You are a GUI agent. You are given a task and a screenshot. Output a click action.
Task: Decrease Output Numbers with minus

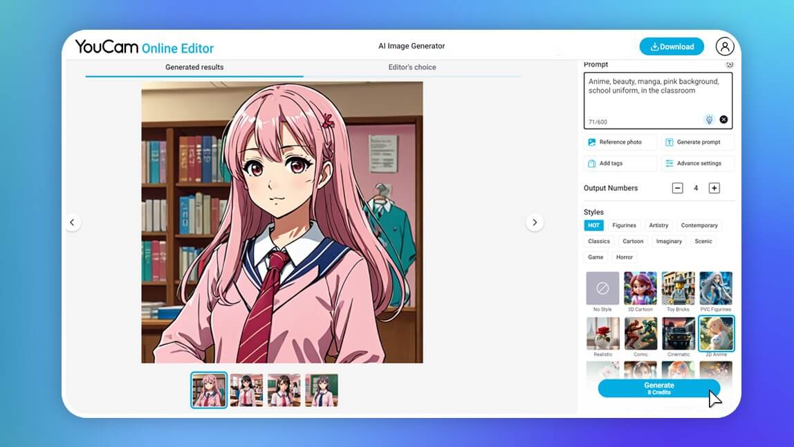point(678,188)
